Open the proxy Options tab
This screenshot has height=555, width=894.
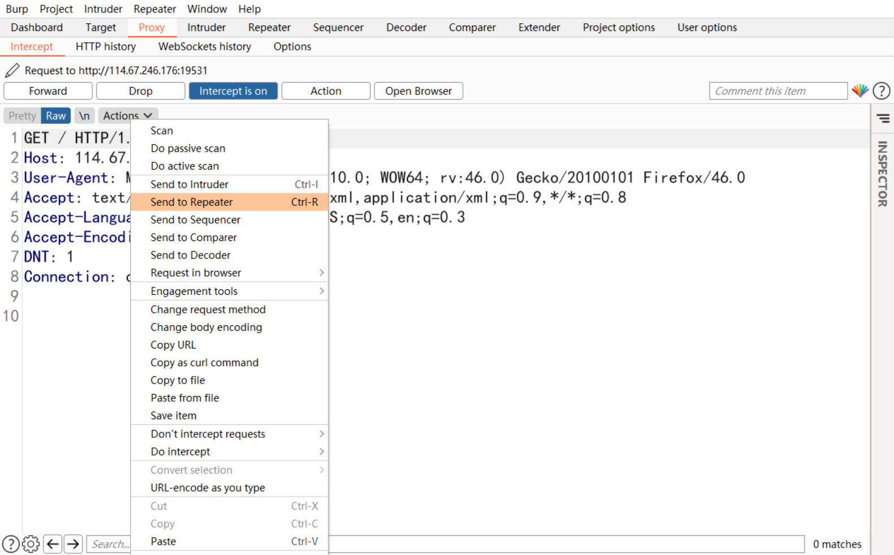[293, 46]
